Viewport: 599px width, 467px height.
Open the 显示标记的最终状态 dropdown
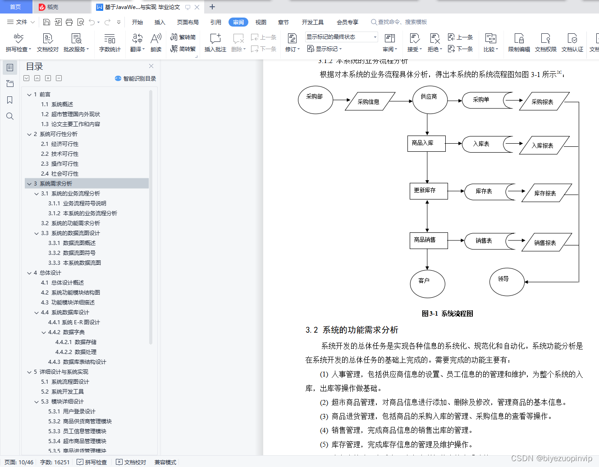(x=341, y=36)
